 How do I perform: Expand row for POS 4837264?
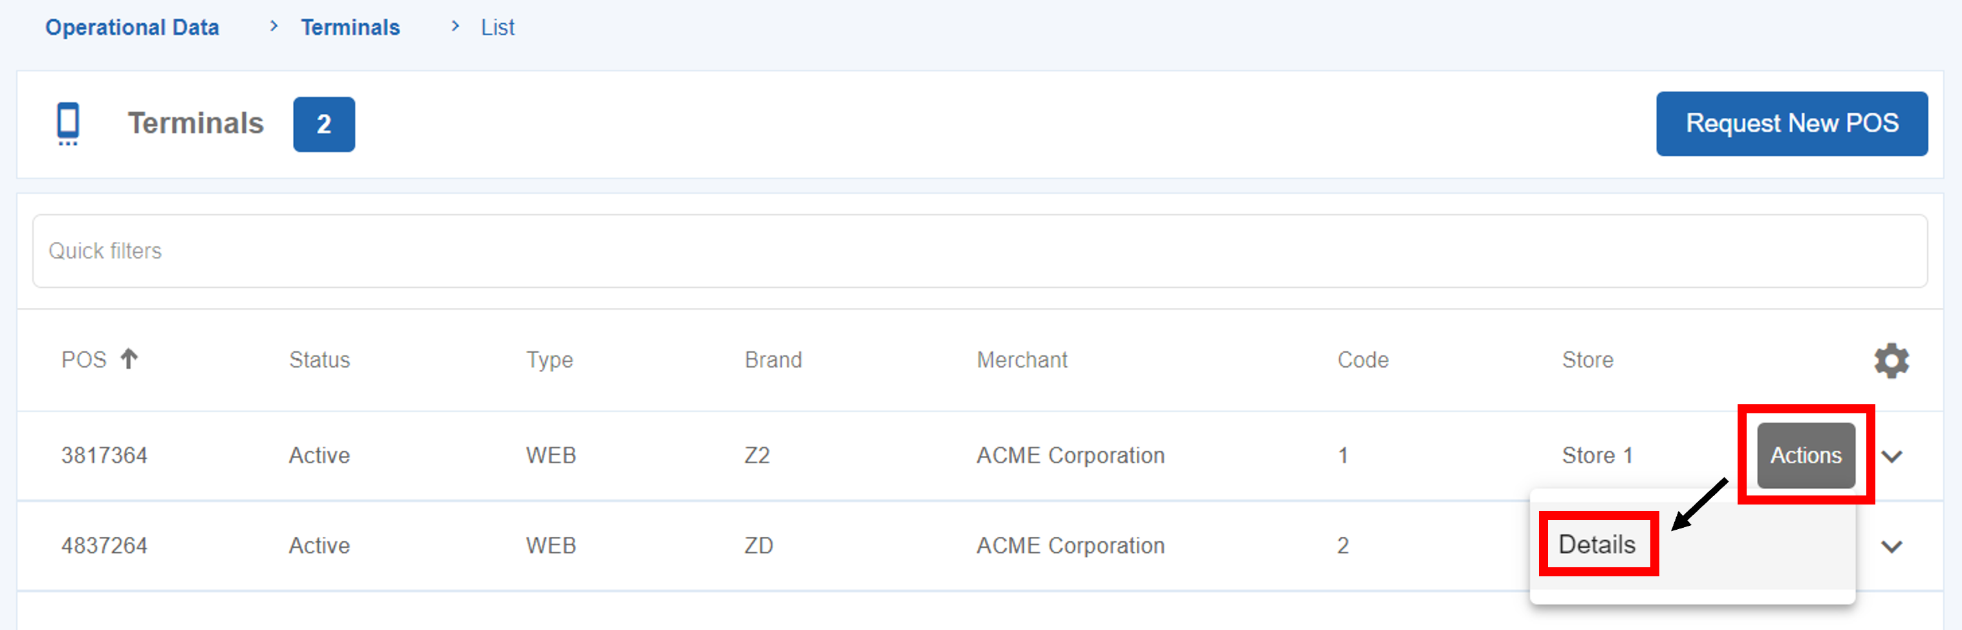tap(1891, 546)
